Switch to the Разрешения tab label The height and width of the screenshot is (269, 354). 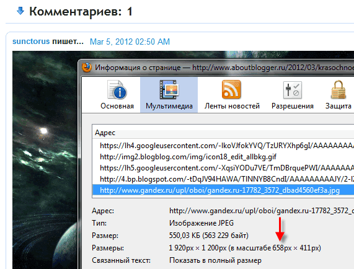tap(293, 106)
